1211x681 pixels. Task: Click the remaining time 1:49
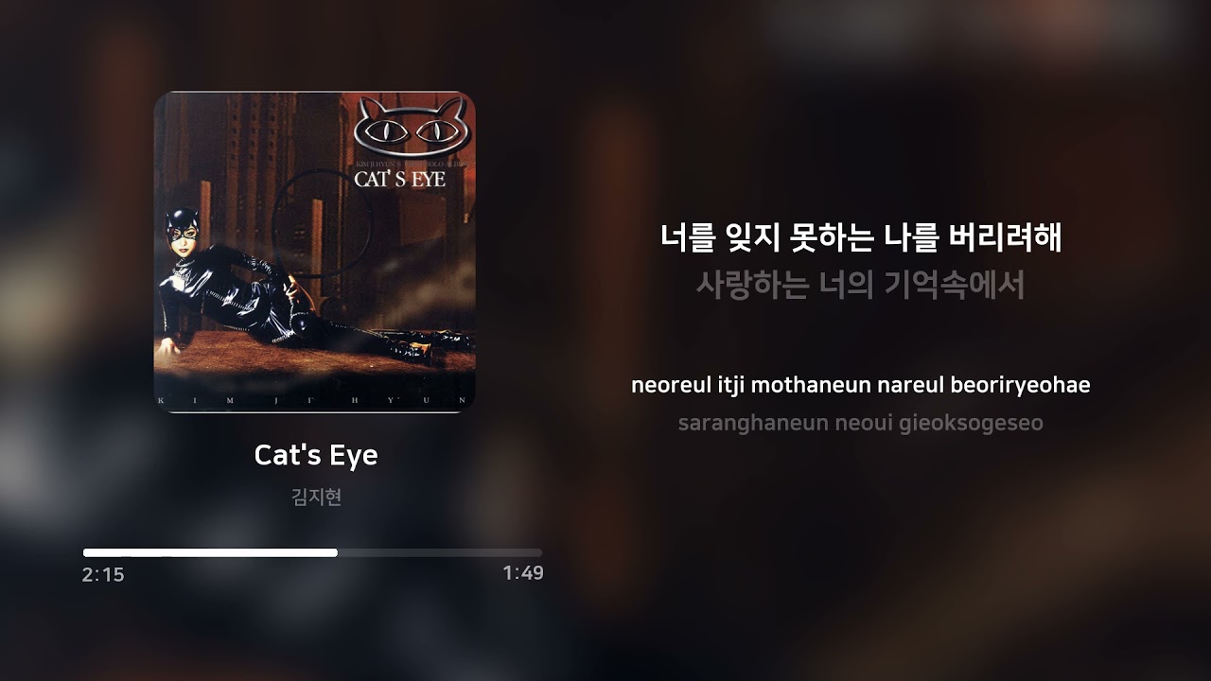coord(523,573)
